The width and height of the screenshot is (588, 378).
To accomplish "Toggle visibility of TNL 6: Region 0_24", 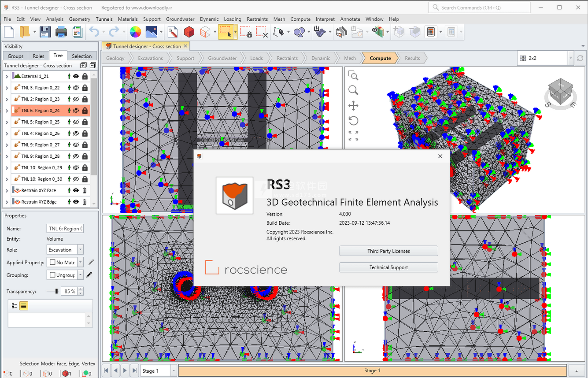I will [76, 111].
